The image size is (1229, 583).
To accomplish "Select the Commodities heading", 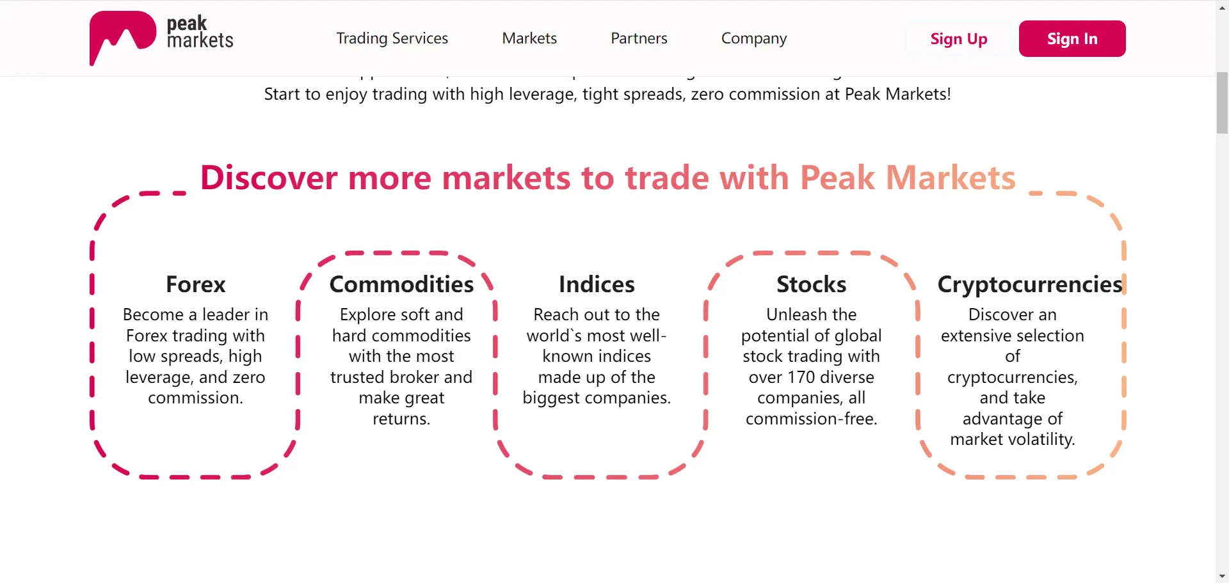I will pos(401,284).
